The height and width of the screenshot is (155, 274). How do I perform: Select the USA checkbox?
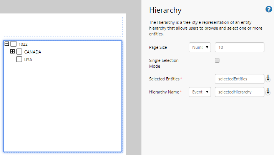click(x=19, y=60)
